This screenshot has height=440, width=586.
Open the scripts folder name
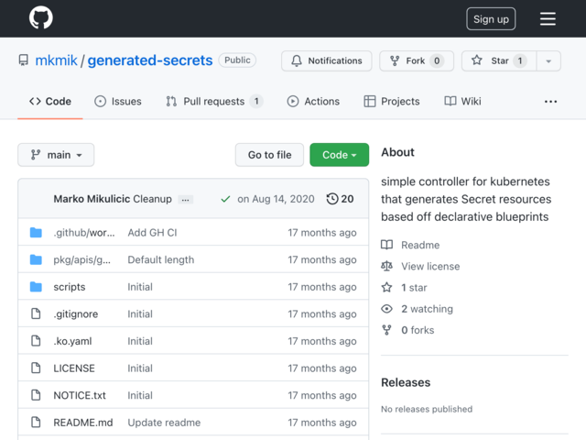tap(70, 287)
